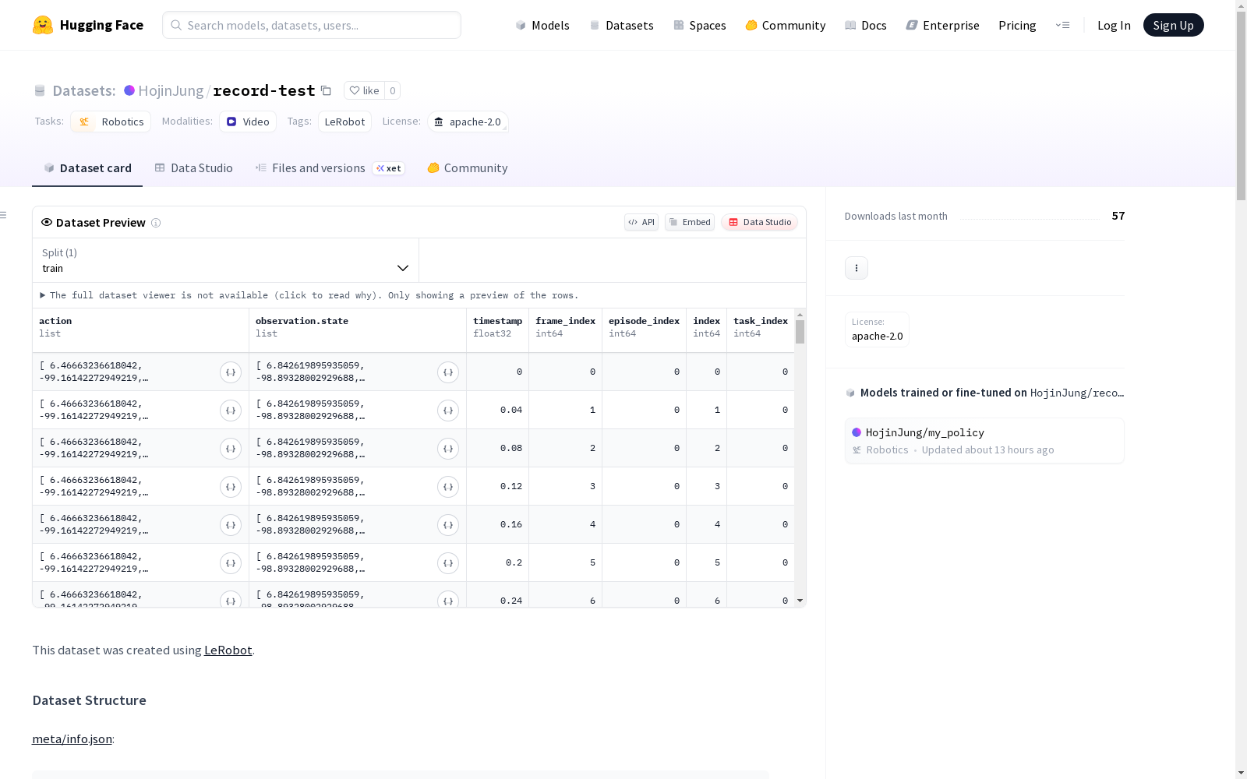
Task: Open the HojinJung profile link
Action: (x=171, y=90)
